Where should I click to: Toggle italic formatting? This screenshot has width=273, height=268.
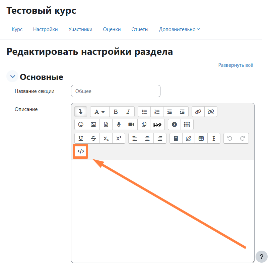128,112
